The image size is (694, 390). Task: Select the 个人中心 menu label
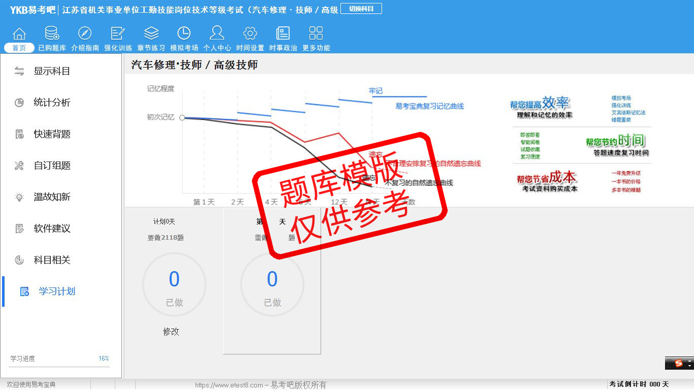pyautogui.click(x=217, y=48)
